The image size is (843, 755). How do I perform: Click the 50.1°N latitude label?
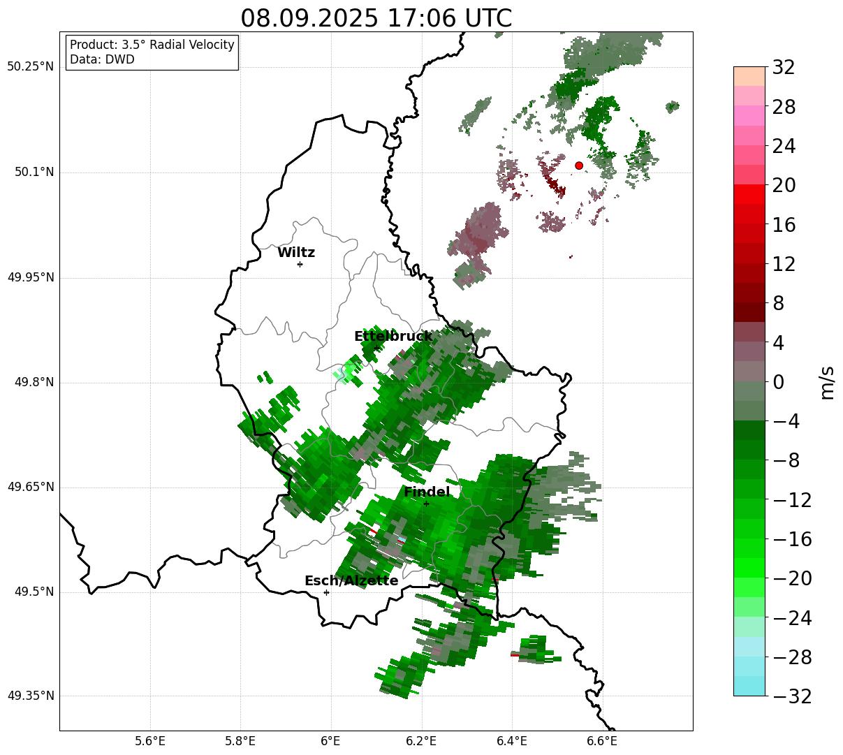point(34,173)
